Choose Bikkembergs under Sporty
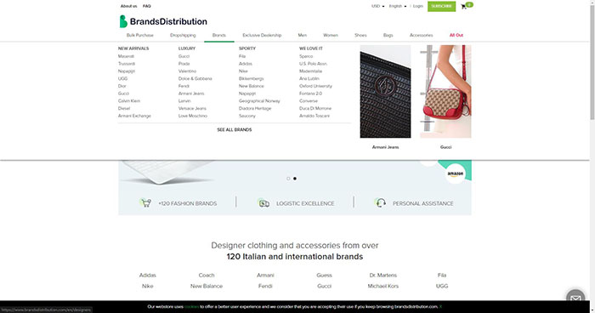Image resolution: width=595 pixels, height=313 pixels. (252, 78)
